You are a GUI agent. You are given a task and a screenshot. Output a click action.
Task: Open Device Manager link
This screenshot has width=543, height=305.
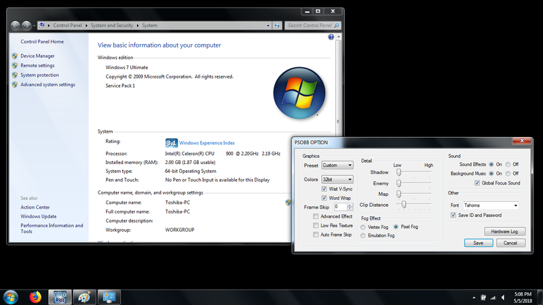coord(37,56)
